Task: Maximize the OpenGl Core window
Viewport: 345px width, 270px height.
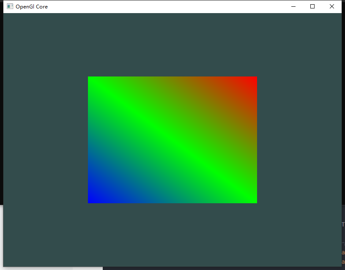Action: 312,6
